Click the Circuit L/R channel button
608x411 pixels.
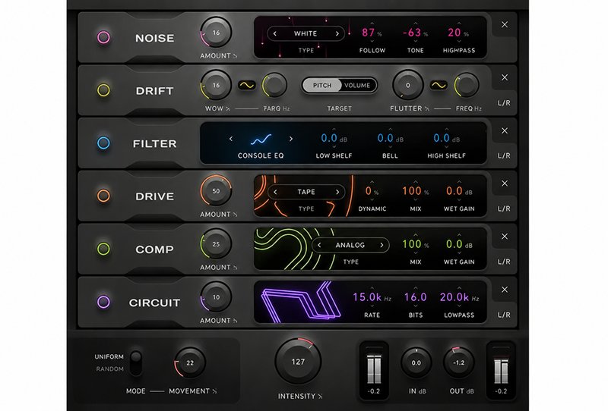[504, 315]
